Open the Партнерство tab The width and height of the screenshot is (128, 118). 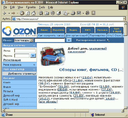pyautogui.click(x=98, y=36)
